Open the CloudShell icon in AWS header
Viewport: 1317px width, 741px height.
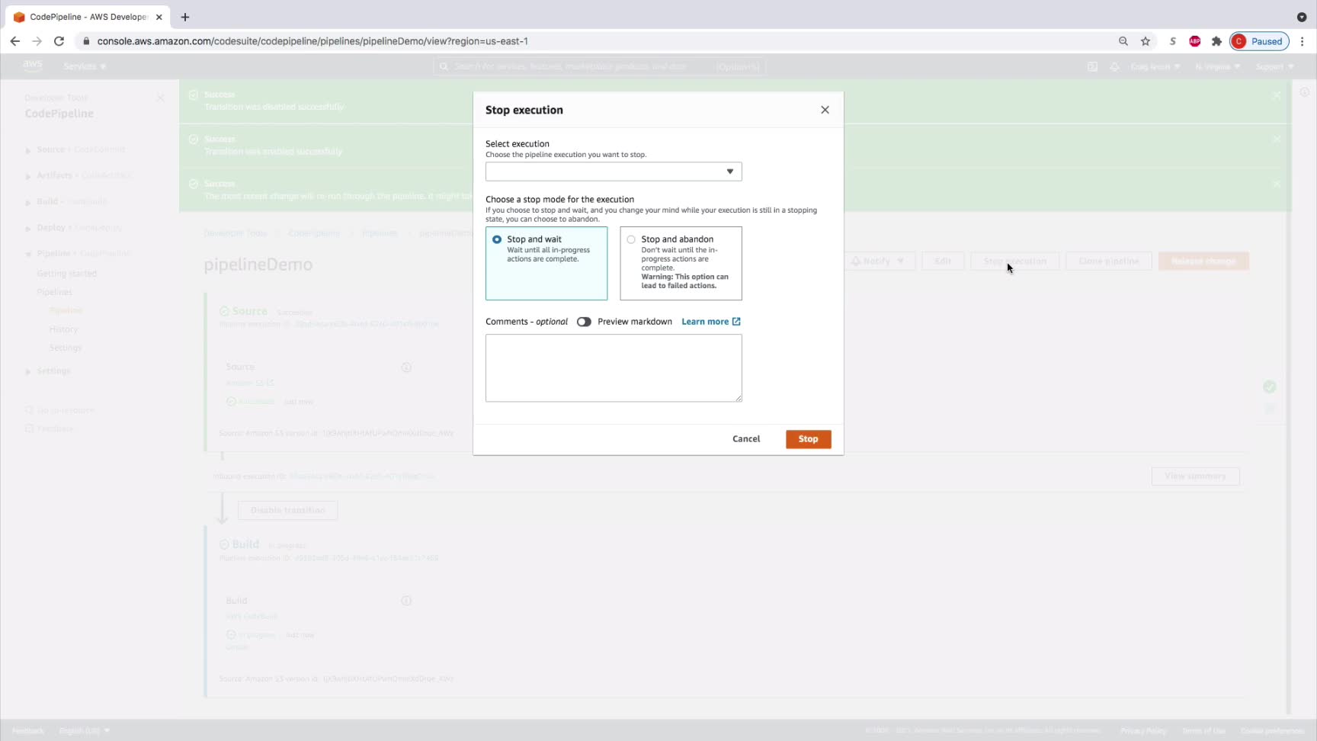pyautogui.click(x=1092, y=66)
